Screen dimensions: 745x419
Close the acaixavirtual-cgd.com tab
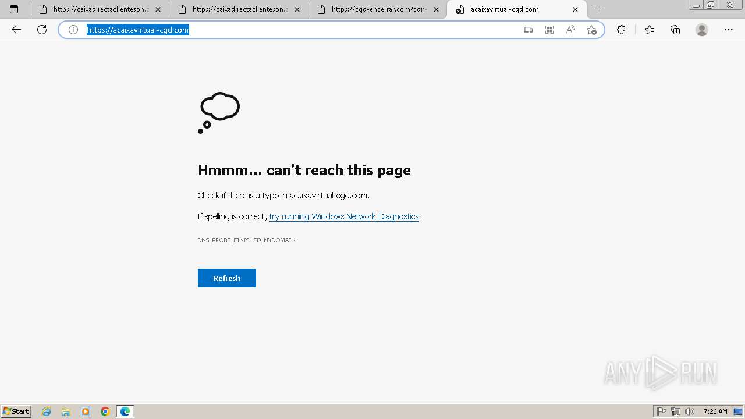coord(575,9)
